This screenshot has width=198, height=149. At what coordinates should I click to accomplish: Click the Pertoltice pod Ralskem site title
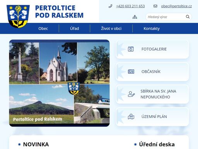59,12
